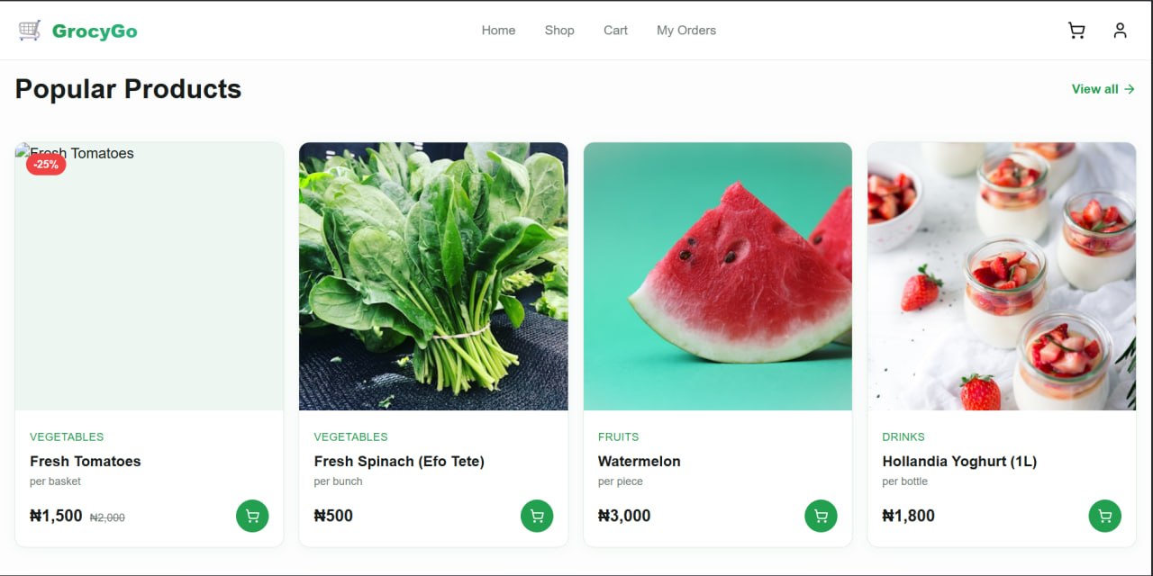Open the Hollandia Yoghurt (1L) product title
The height and width of the screenshot is (576, 1153).
pos(959,461)
